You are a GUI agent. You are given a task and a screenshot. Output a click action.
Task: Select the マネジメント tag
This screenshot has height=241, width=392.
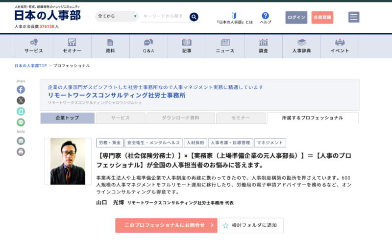pyautogui.click(x=270, y=143)
